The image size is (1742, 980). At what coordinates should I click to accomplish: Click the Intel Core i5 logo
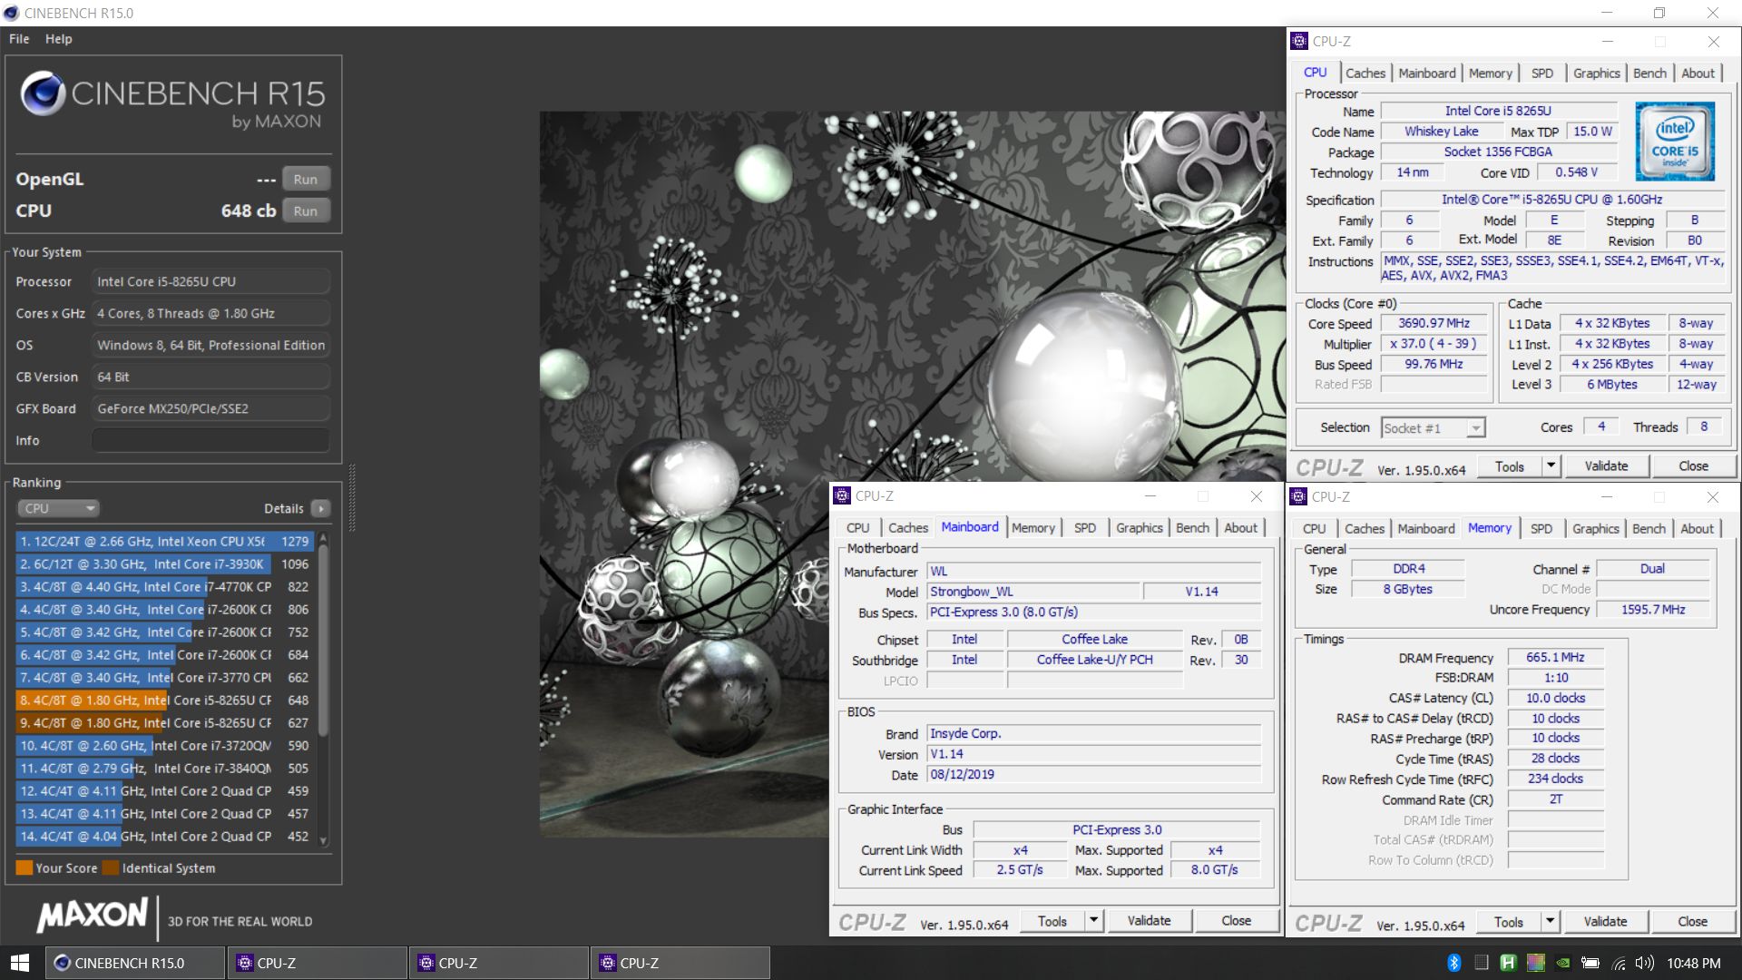[1675, 142]
